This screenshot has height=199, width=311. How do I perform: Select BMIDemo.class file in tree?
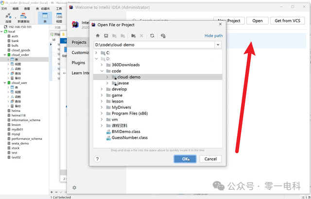tap(126, 132)
